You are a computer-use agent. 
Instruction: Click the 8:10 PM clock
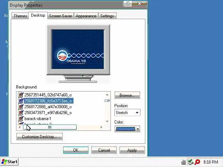point(210,162)
